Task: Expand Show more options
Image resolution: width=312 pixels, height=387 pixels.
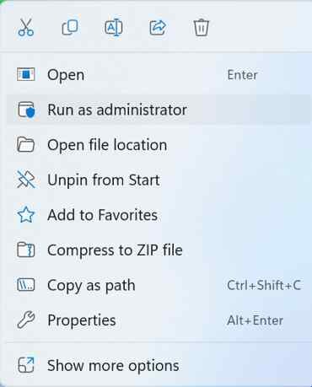Action: click(x=159, y=365)
